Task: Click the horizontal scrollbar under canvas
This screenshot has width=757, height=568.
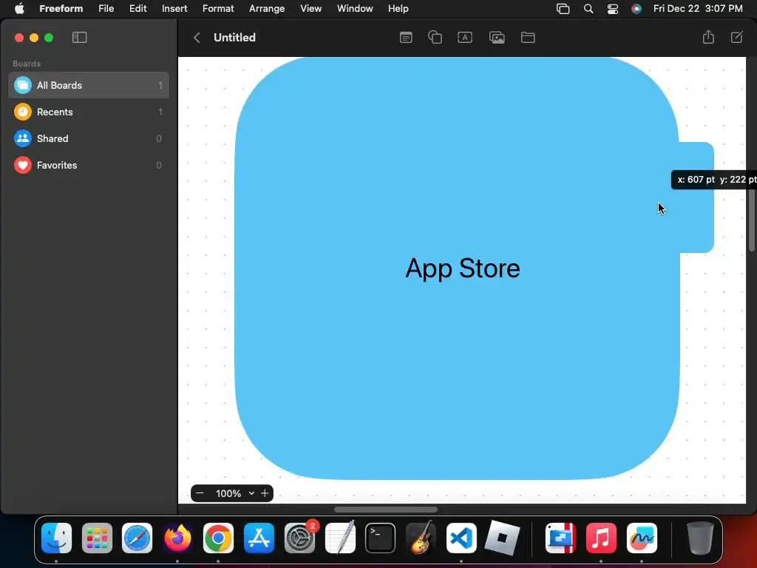Action: (386, 510)
